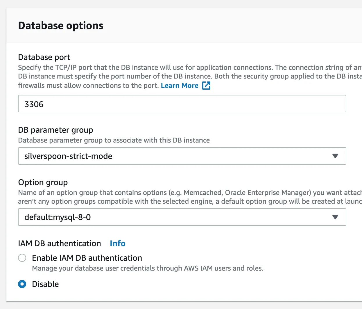Click the DB parameter group dropdown arrow
Viewport: 362px width, 309px height.
335,156
